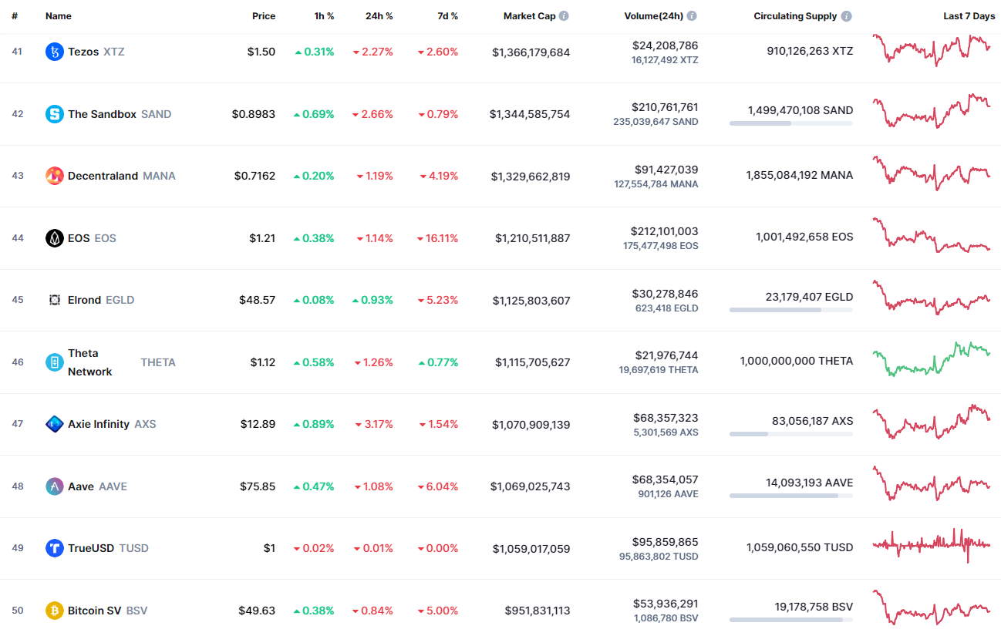Open the TrueUSD TUSD coin page
Image resolution: width=1001 pixels, height=636 pixels.
tap(97, 548)
